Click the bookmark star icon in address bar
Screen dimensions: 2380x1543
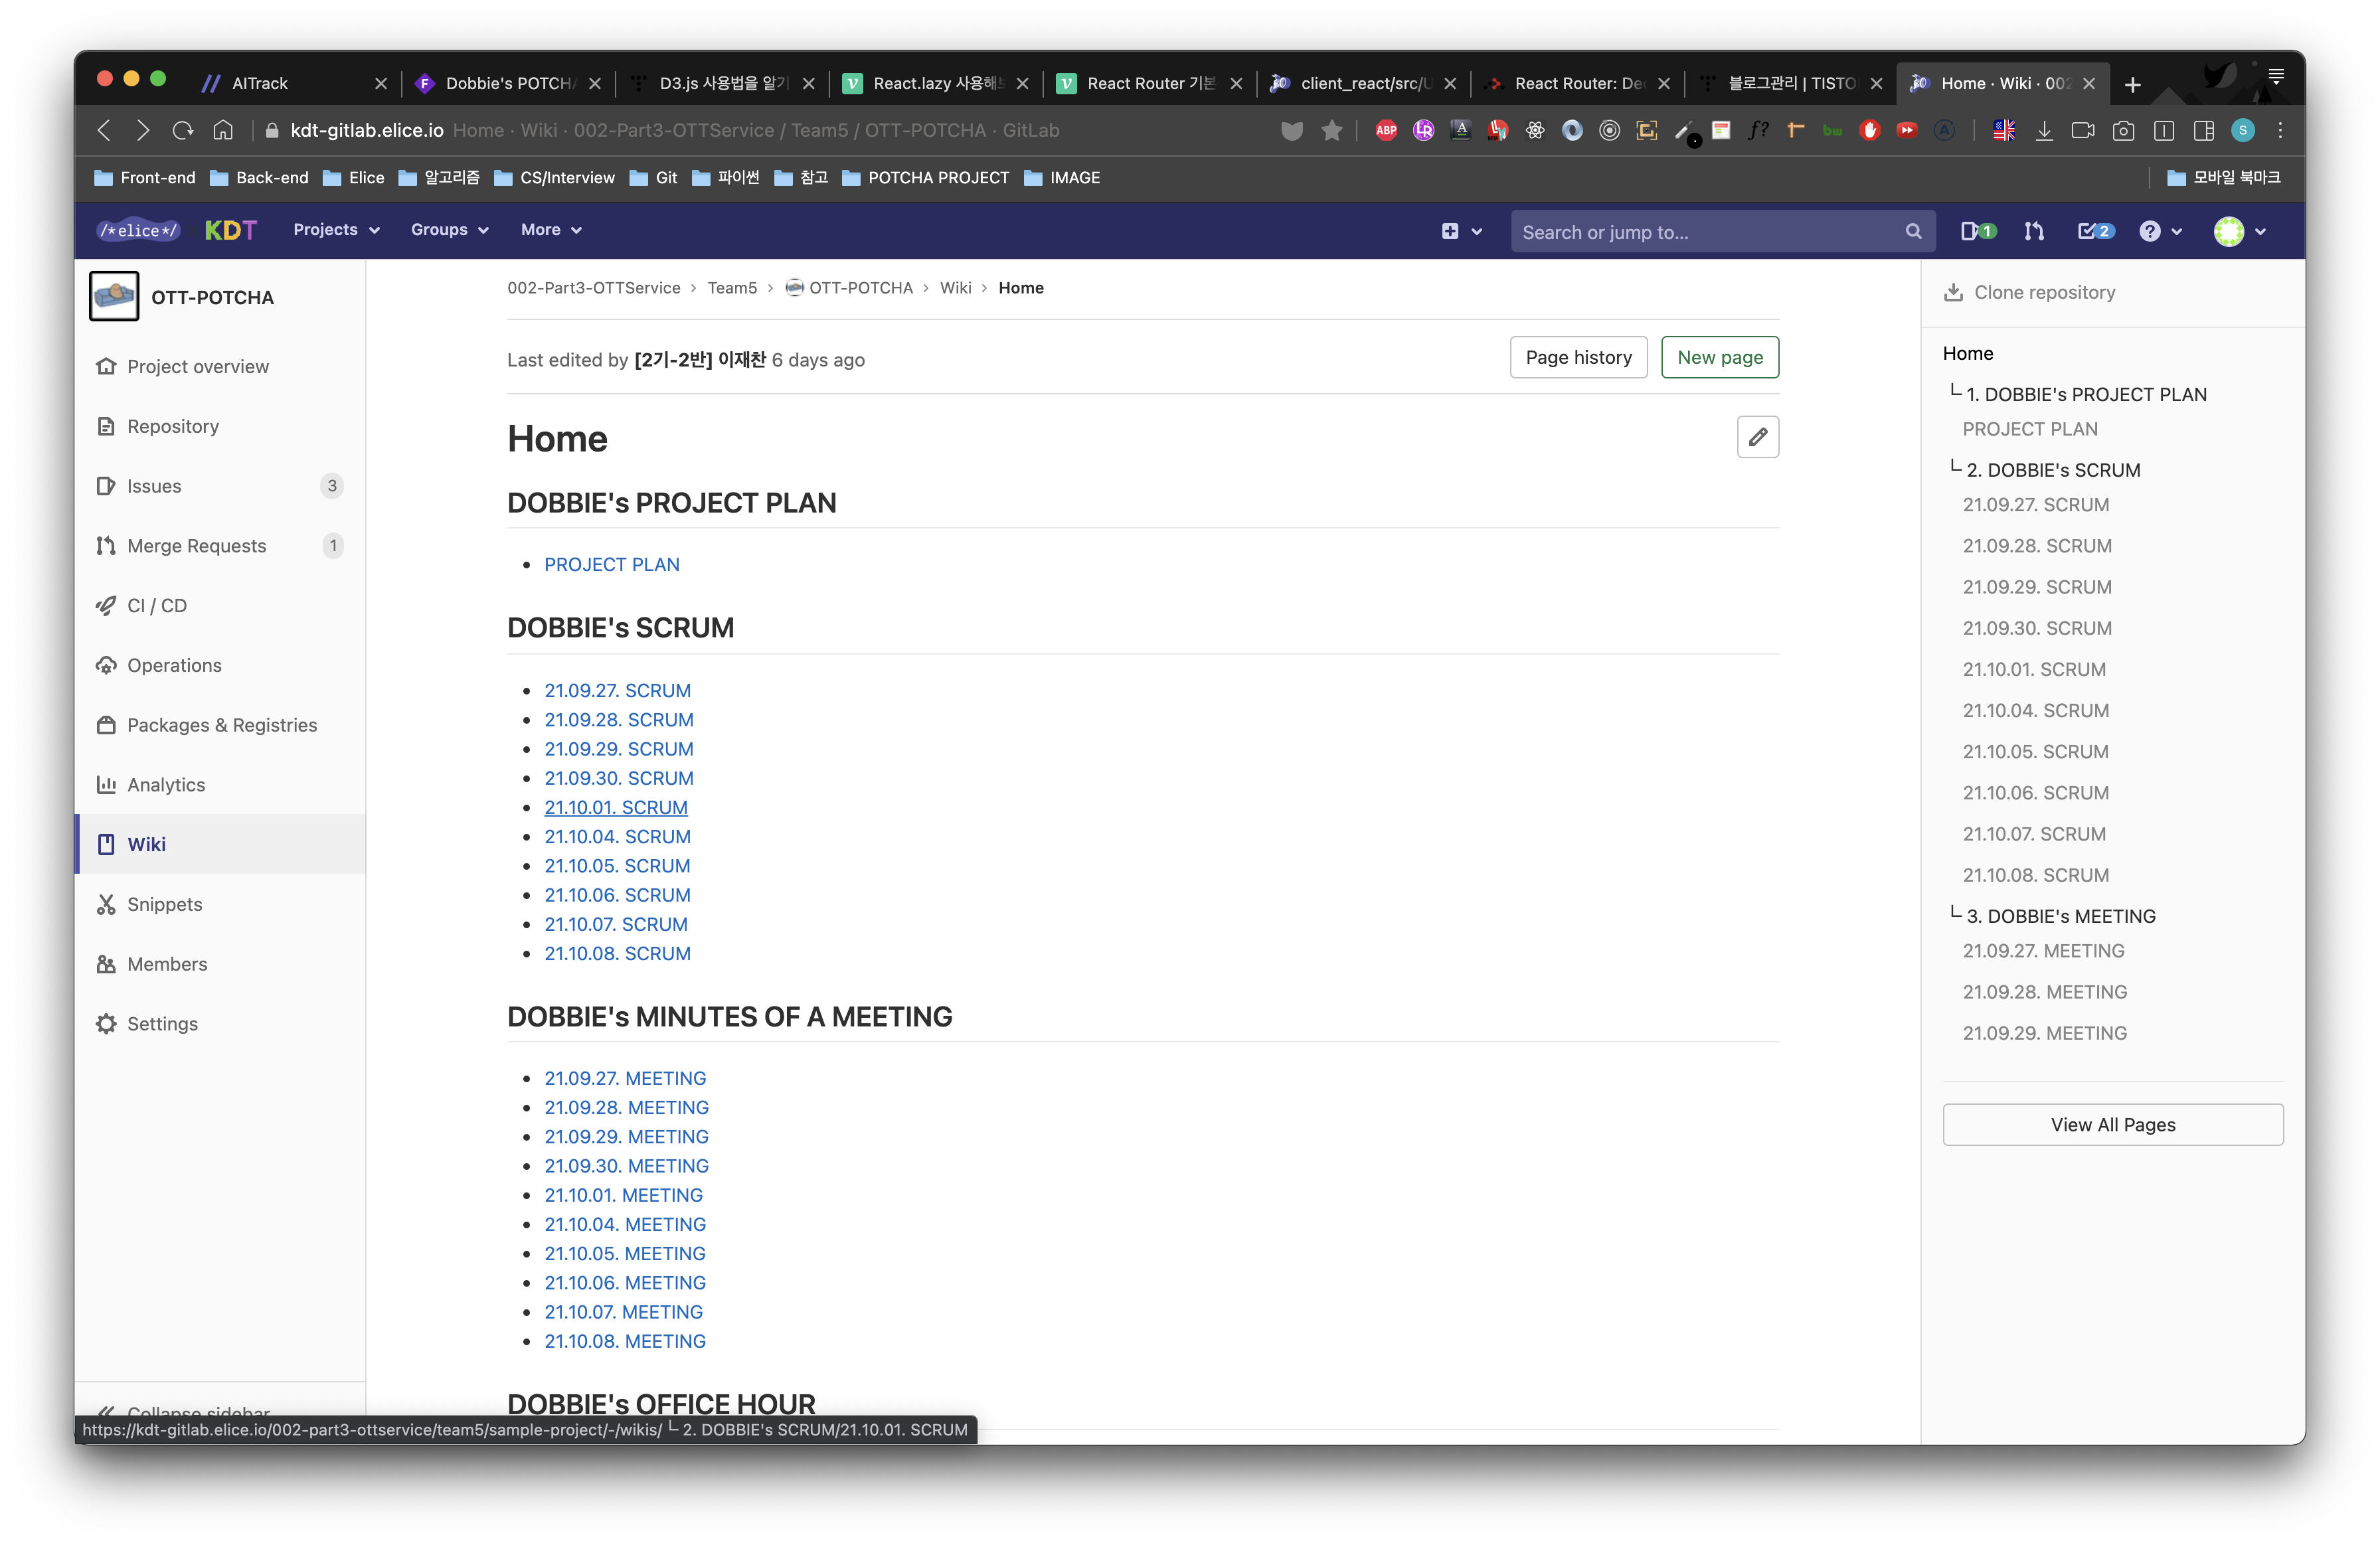click(1331, 130)
